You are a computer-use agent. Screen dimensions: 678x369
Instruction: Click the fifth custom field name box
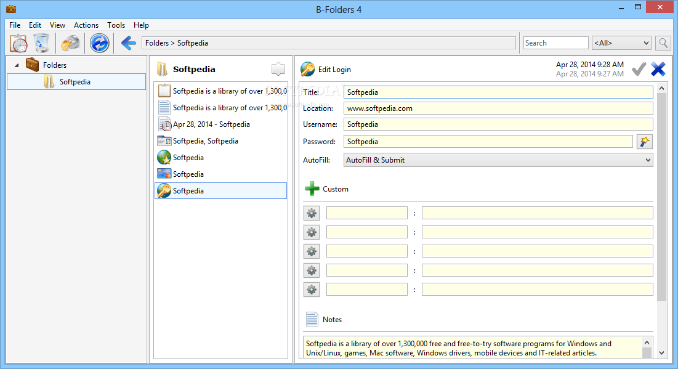click(x=366, y=289)
